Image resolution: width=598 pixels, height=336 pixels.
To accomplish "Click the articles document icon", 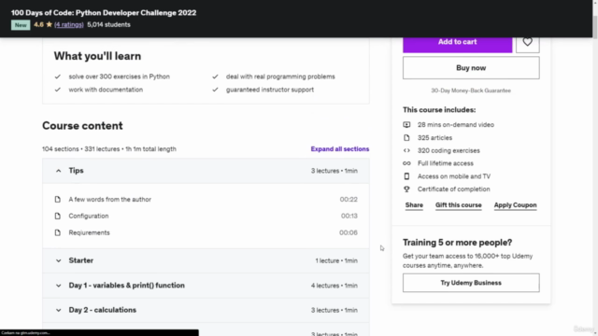I will click(406, 138).
